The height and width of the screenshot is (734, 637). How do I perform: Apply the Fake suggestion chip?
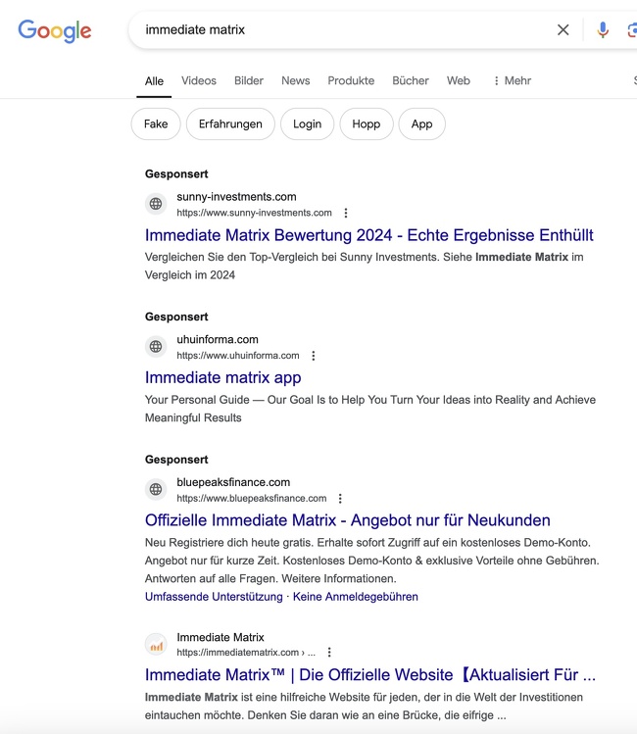pyautogui.click(x=156, y=124)
